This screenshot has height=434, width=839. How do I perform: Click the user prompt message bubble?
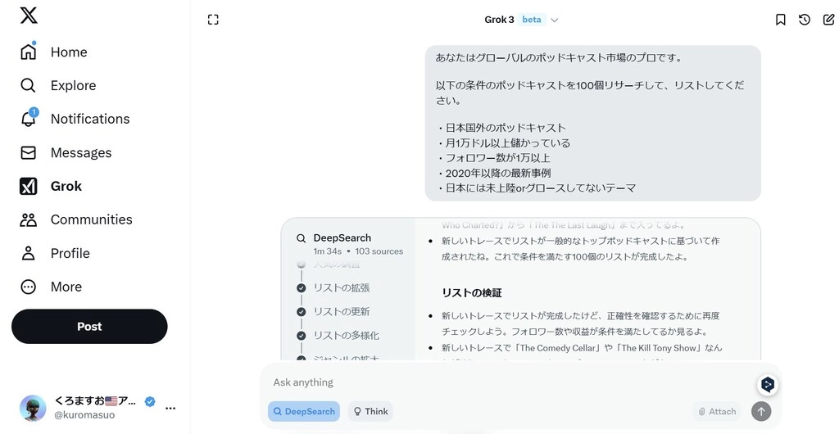pyautogui.click(x=593, y=123)
